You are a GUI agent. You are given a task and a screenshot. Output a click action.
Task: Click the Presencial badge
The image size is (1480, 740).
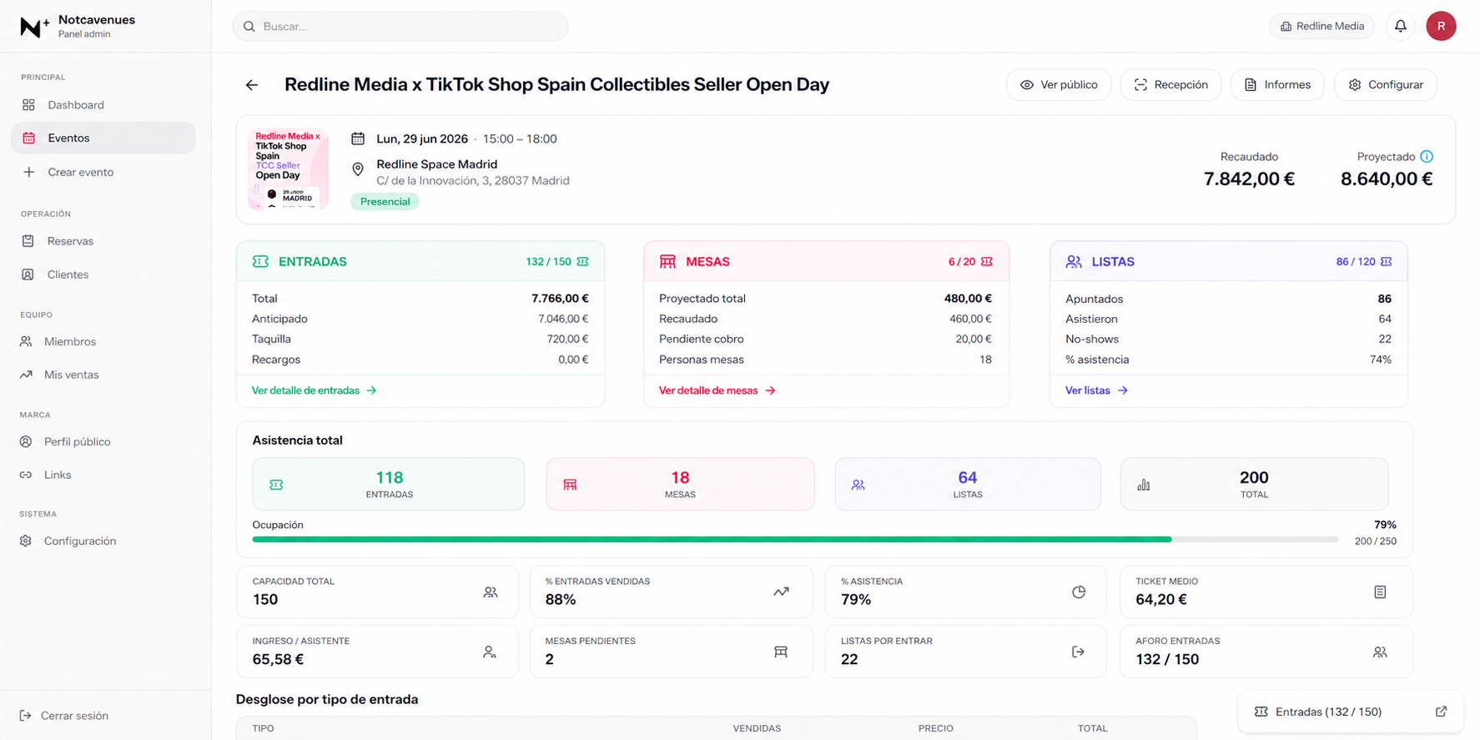[x=385, y=202]
